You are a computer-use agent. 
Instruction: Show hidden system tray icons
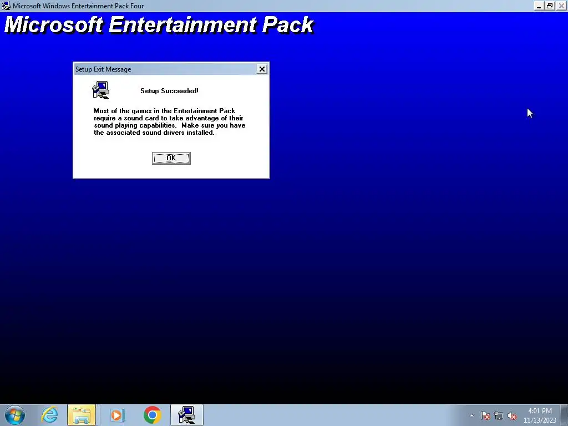pyautogui.click(x=471, y=415)
